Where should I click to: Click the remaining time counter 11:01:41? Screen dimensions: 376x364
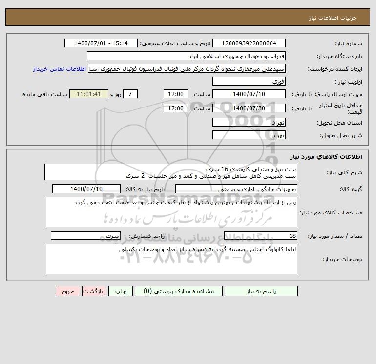coord(89,94)
